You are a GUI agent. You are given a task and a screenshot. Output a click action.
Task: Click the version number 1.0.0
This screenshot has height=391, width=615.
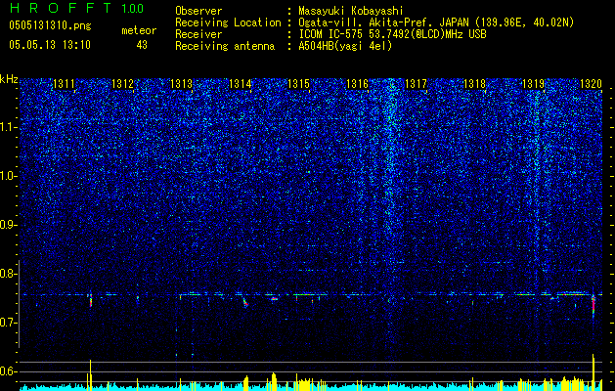tap(132, 8)
